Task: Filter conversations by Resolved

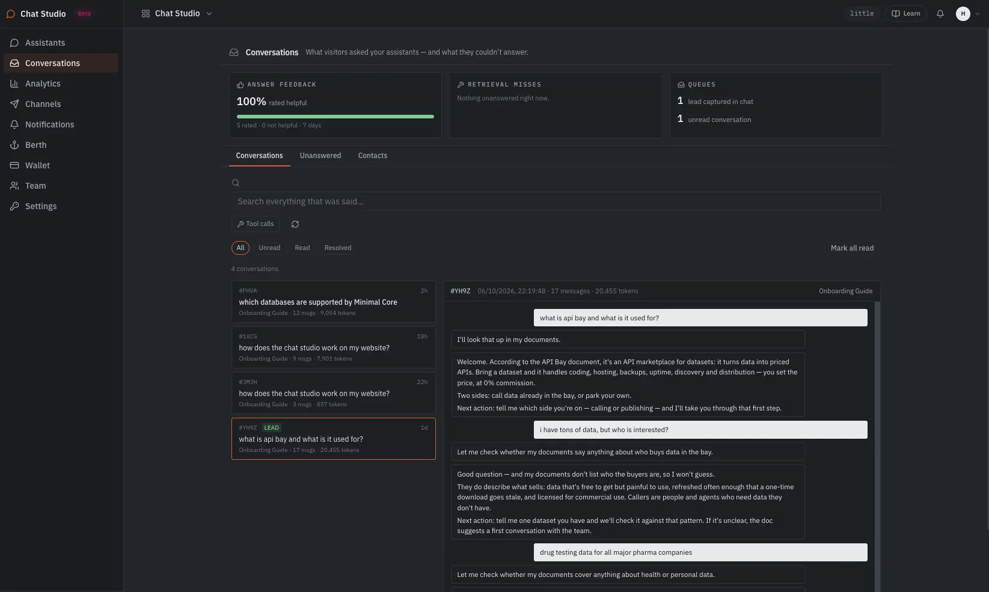Action: [x=338, y=248]
